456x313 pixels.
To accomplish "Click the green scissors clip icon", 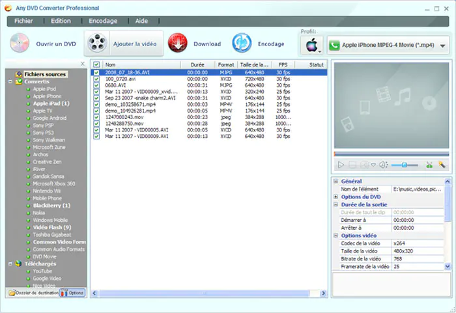I will (x=429, y=165).
